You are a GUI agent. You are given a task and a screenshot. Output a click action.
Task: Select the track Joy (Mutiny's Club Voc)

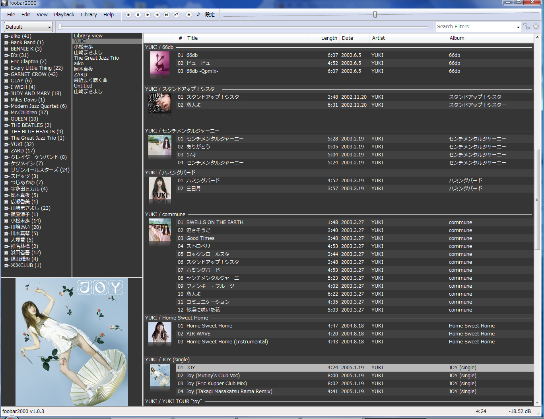pyautogui.click(x=355, y=376)
